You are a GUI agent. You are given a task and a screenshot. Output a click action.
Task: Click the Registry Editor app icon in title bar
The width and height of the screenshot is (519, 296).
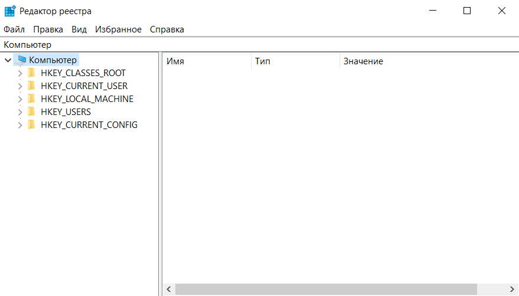10,11
